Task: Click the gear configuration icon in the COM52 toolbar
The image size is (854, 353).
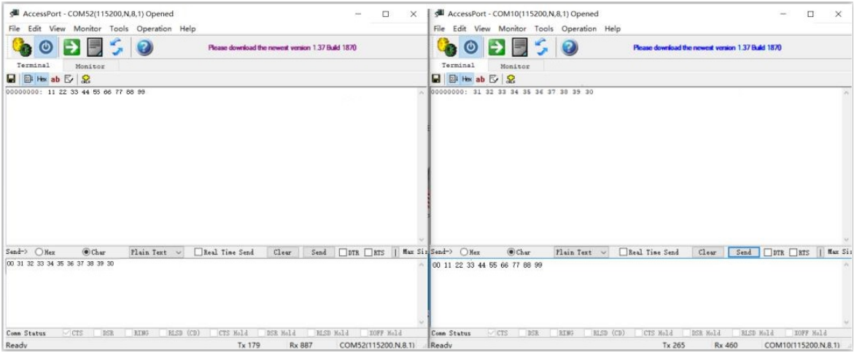Action: point(20,47)
